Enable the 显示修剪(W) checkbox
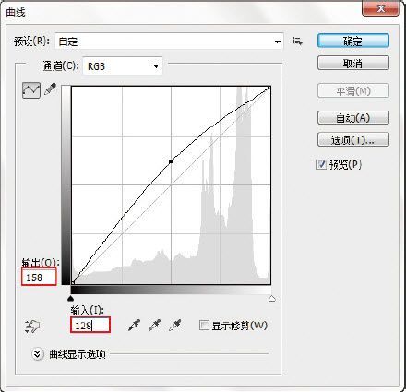Viewport: 406px width, 392px height. (204, 326)
